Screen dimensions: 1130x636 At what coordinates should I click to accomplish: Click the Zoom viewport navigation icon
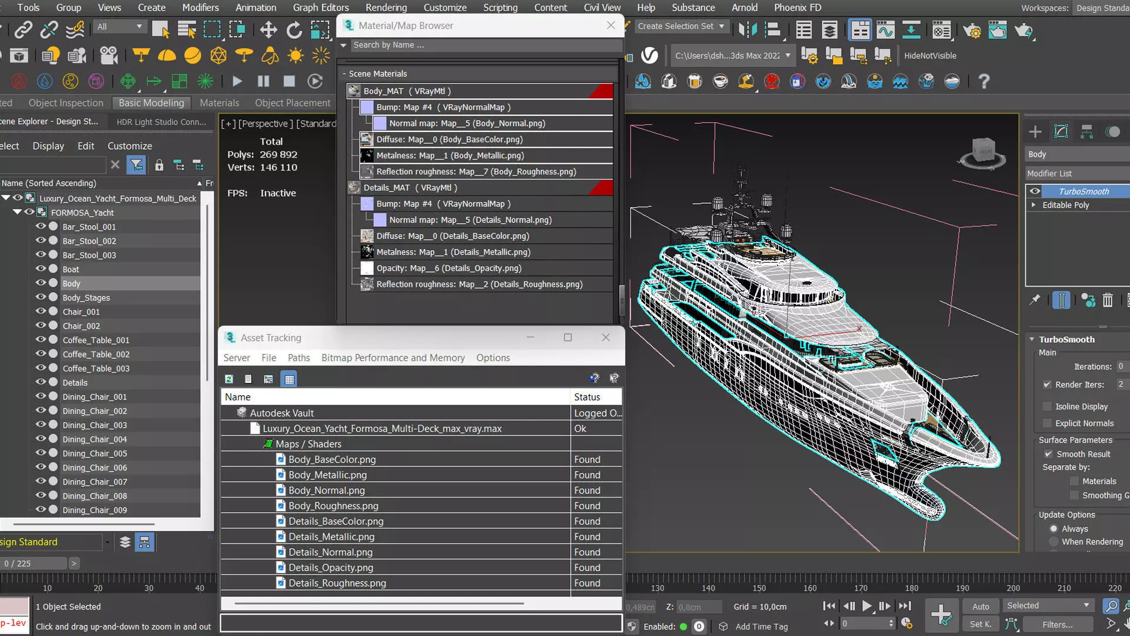click(x=1111, y=605)
